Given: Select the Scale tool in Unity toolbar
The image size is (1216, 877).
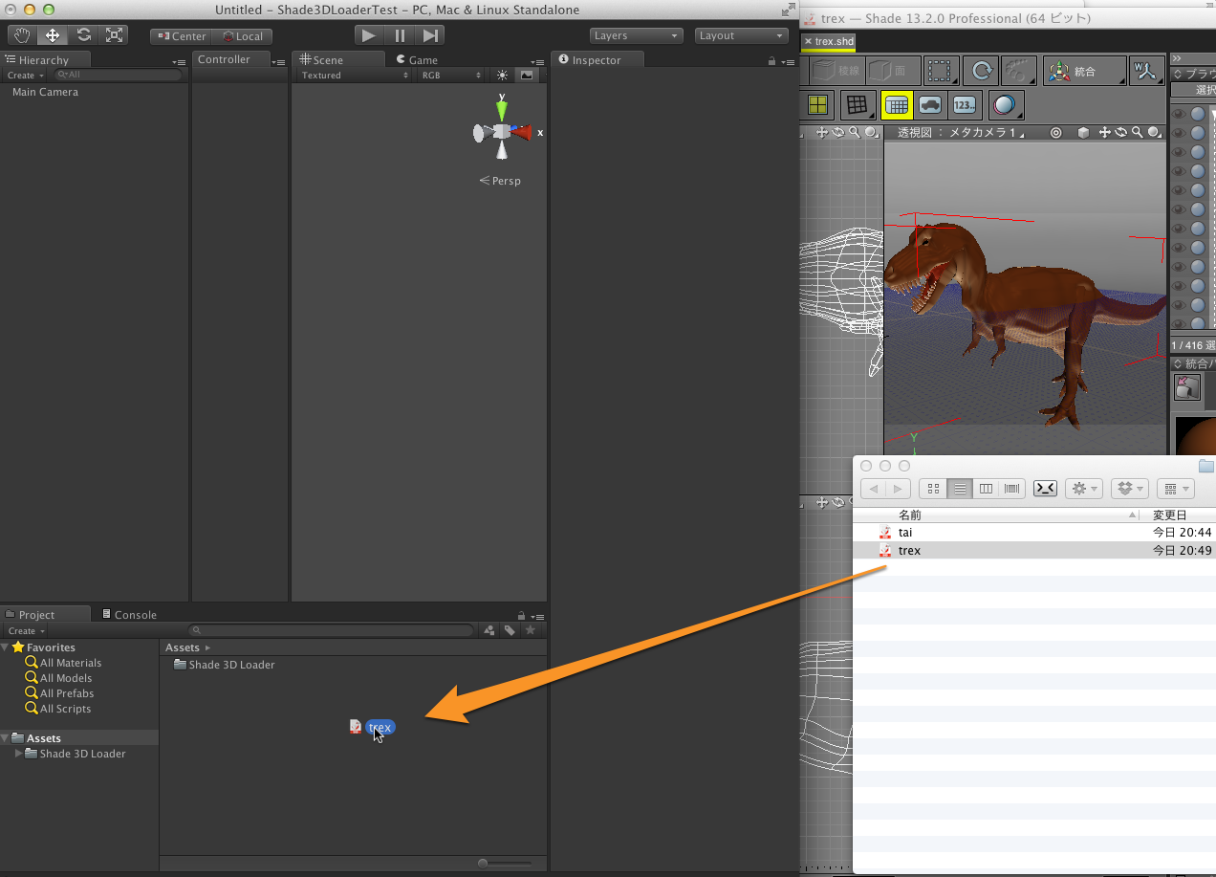Looking at the screenshot, I should click(114, 35).
